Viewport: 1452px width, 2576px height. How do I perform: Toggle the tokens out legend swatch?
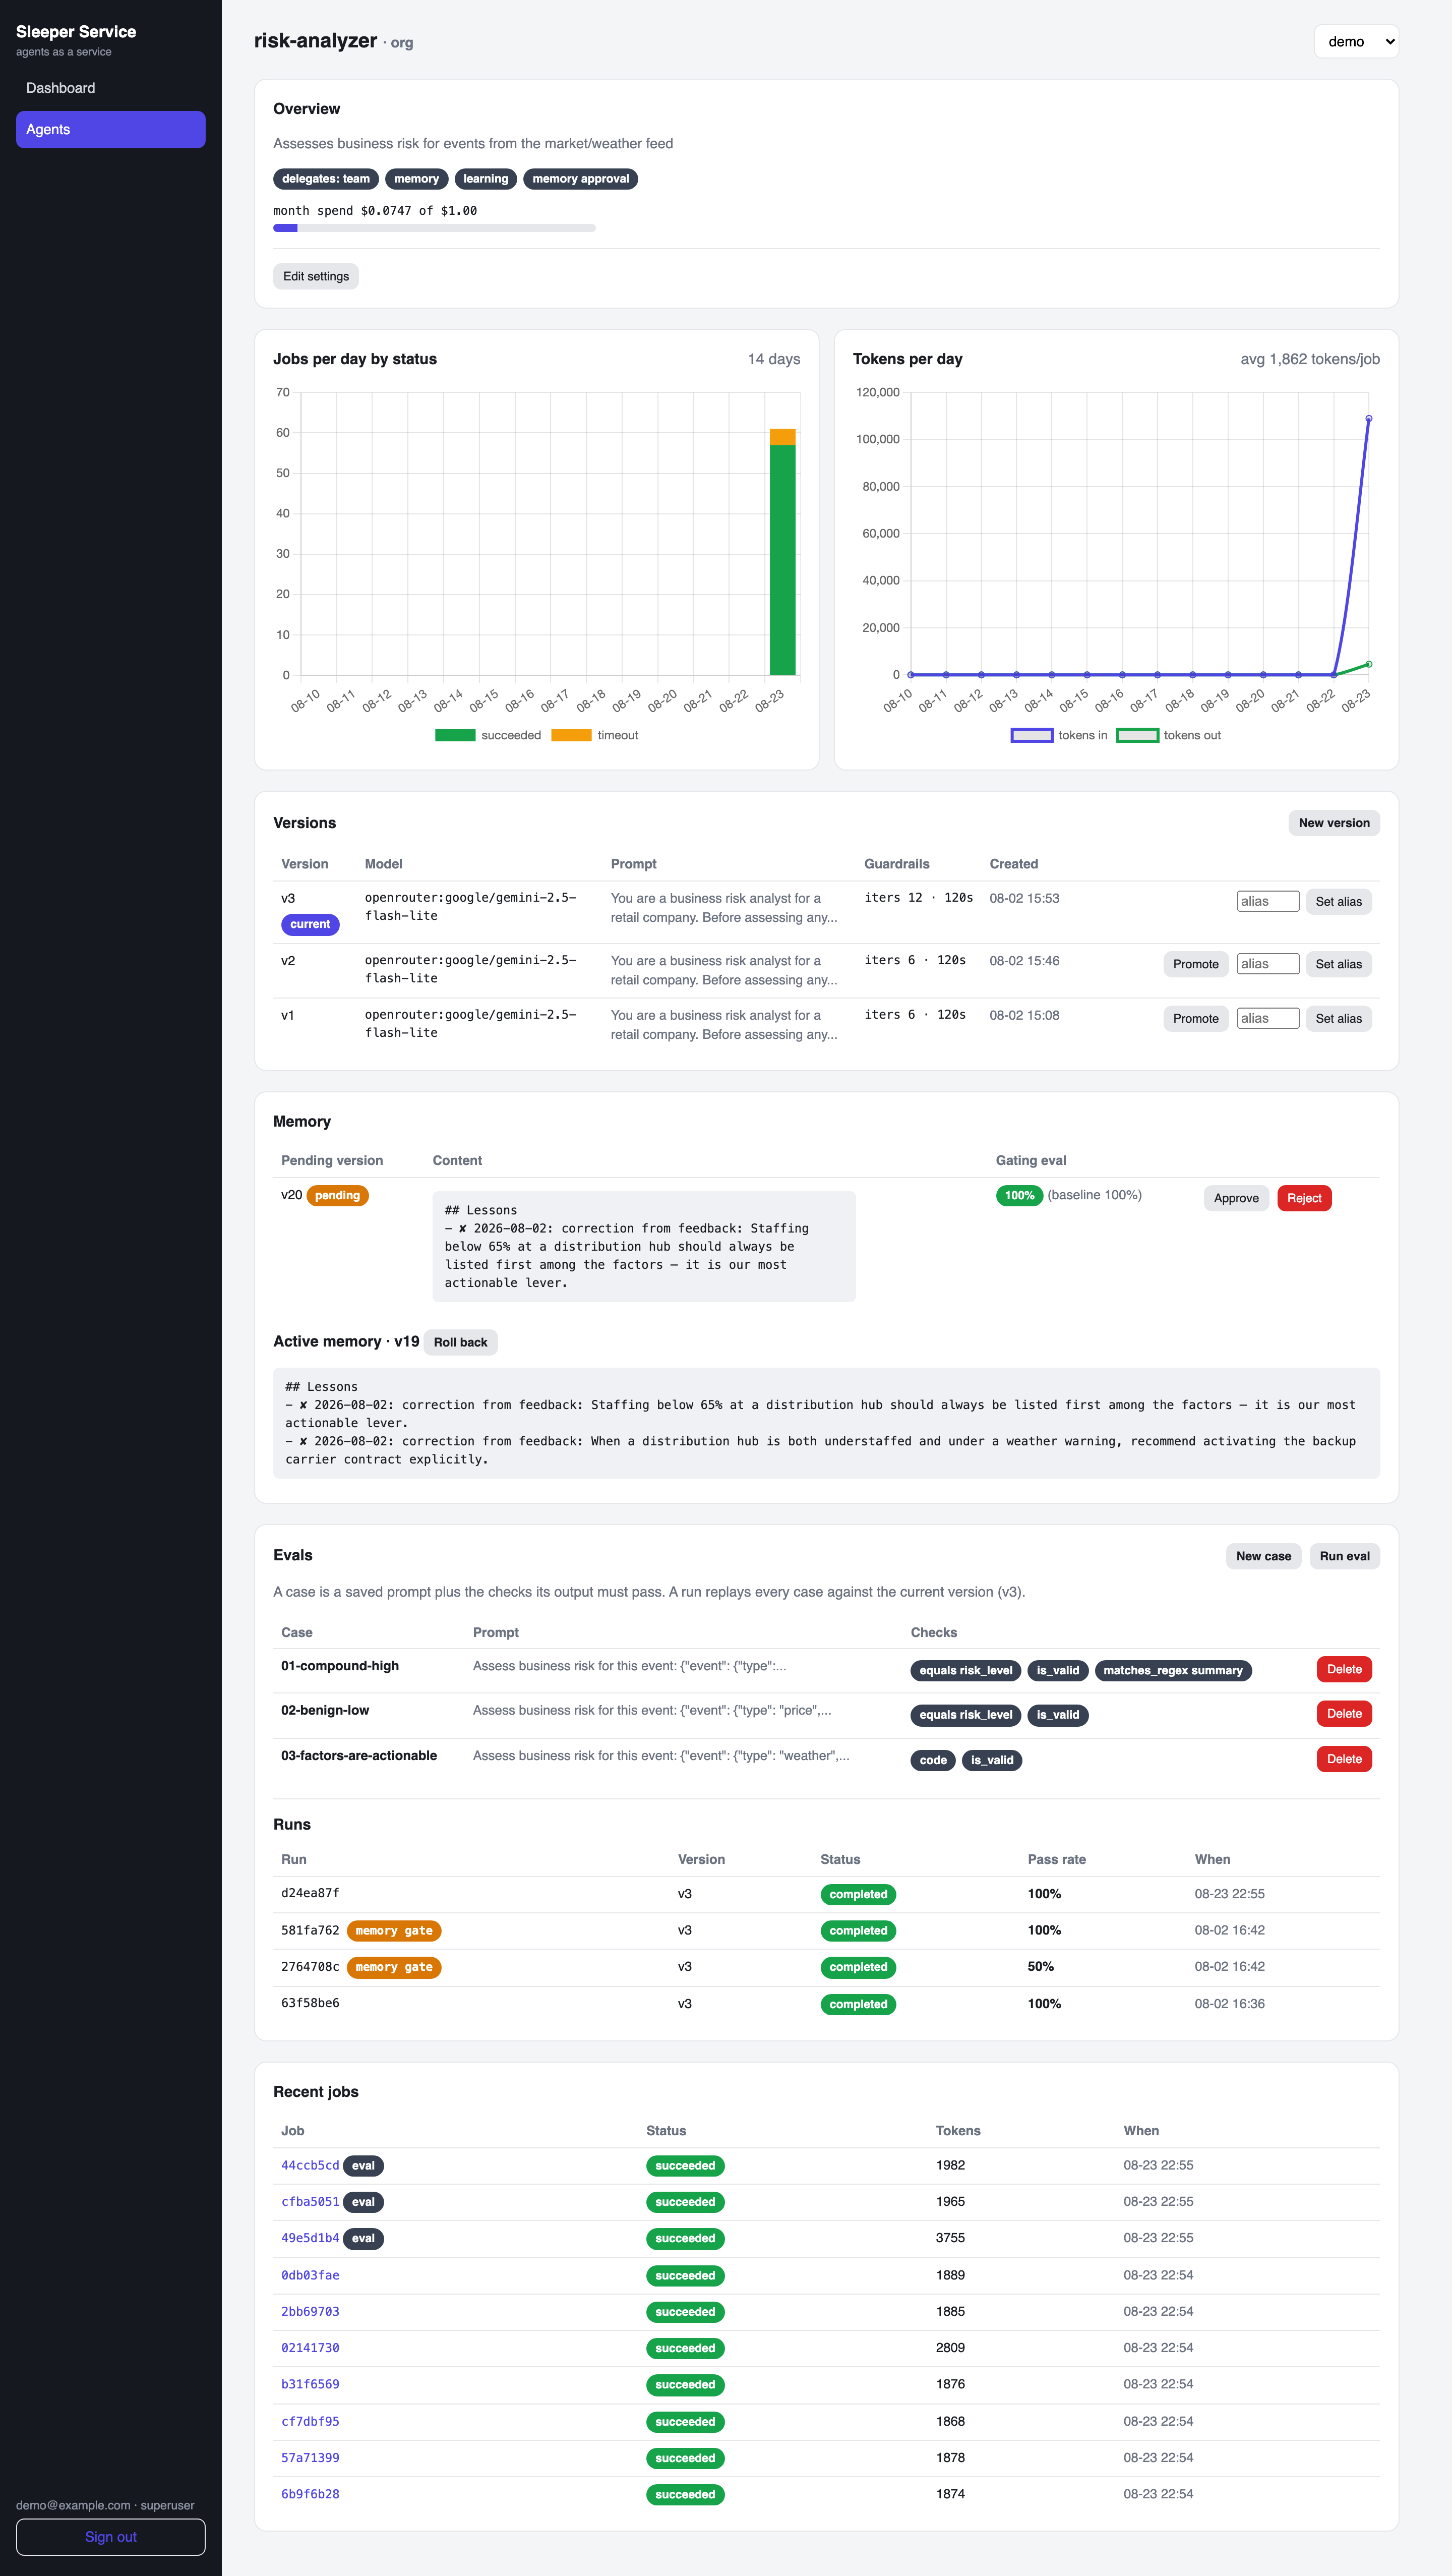(x=1137, y=736)
